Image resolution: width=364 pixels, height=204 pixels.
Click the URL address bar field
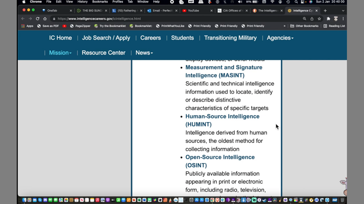[171, 19]
